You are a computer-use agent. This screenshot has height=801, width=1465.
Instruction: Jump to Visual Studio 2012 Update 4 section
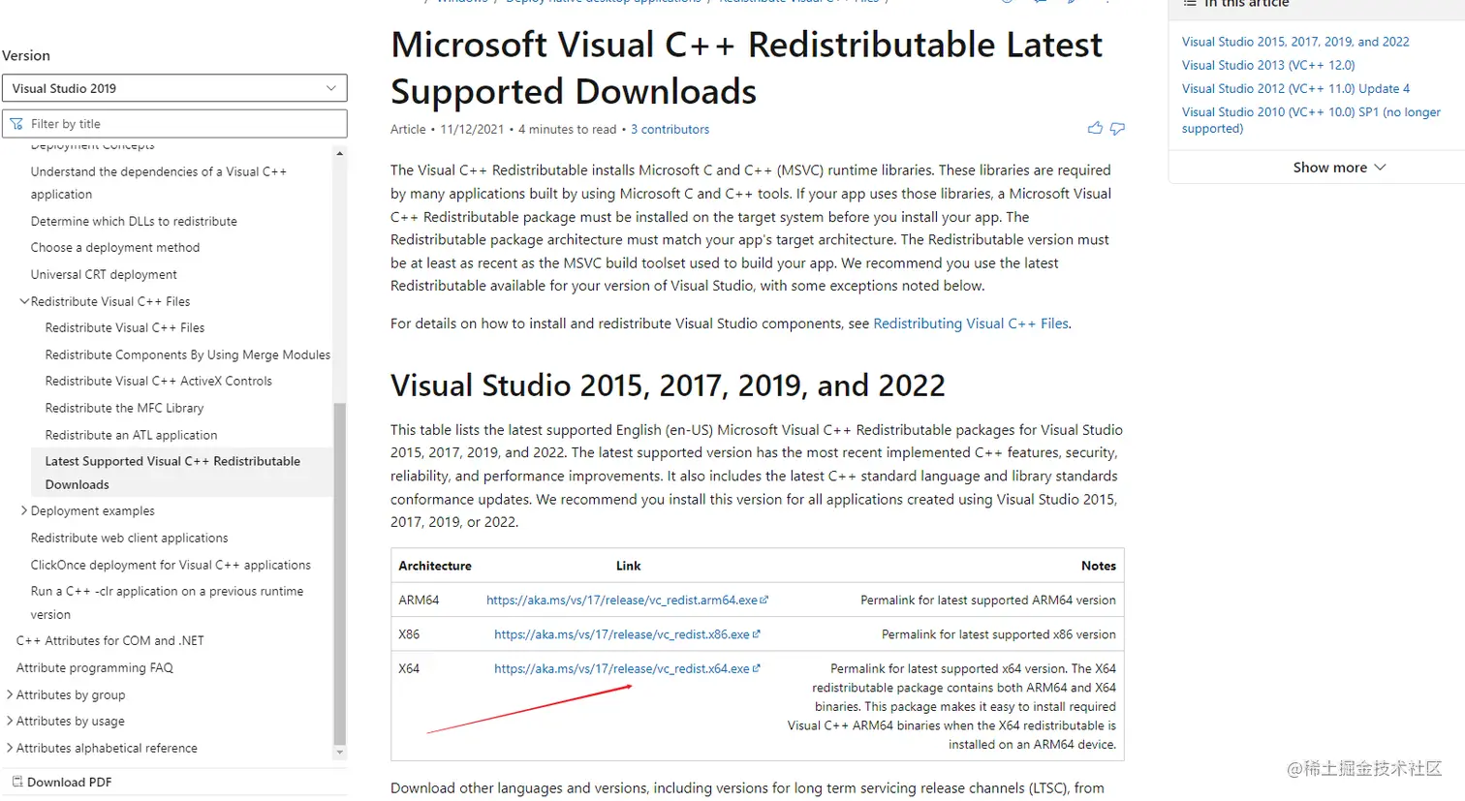[1295, 88]
